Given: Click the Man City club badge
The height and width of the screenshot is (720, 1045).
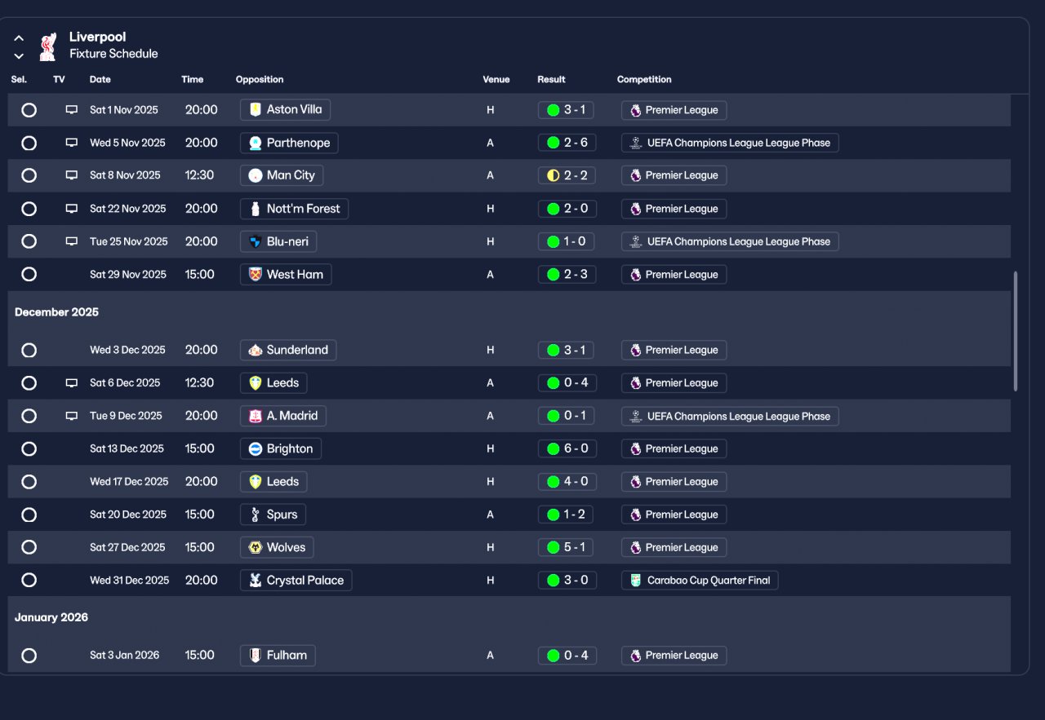Looking at the screenshot, I should (x=256, y=175).
